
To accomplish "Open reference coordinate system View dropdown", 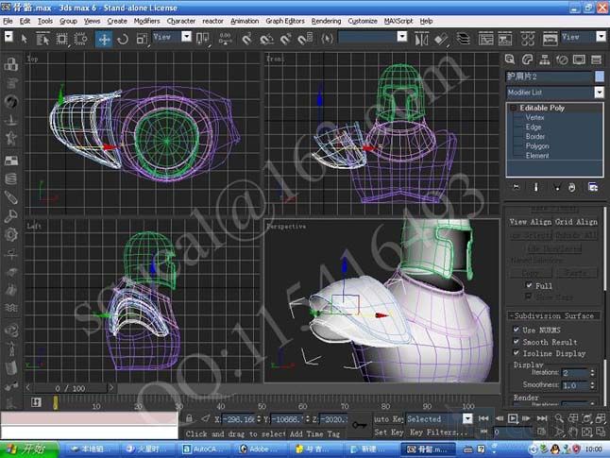I will coord(186,37).
